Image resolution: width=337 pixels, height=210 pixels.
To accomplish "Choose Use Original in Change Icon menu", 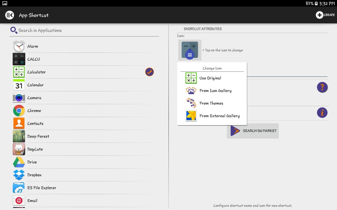I will 210,78.
